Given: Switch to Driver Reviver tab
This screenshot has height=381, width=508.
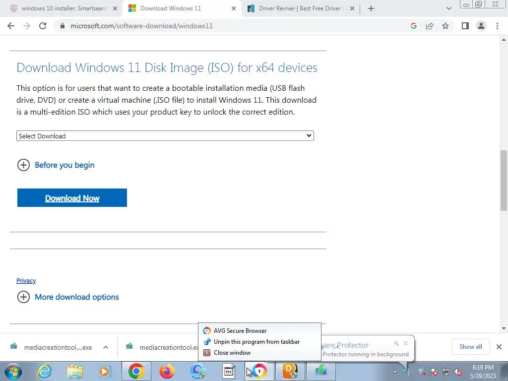Looking at the screenshot, I should (x=300, y=8).
